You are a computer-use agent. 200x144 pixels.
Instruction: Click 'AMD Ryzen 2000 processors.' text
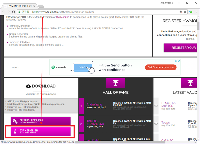(x=22, y=101)
